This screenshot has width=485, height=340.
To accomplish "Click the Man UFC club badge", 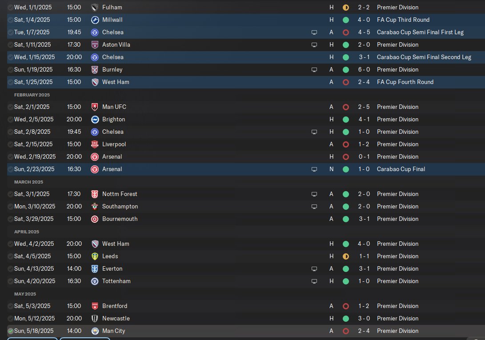I will [95, 107].
